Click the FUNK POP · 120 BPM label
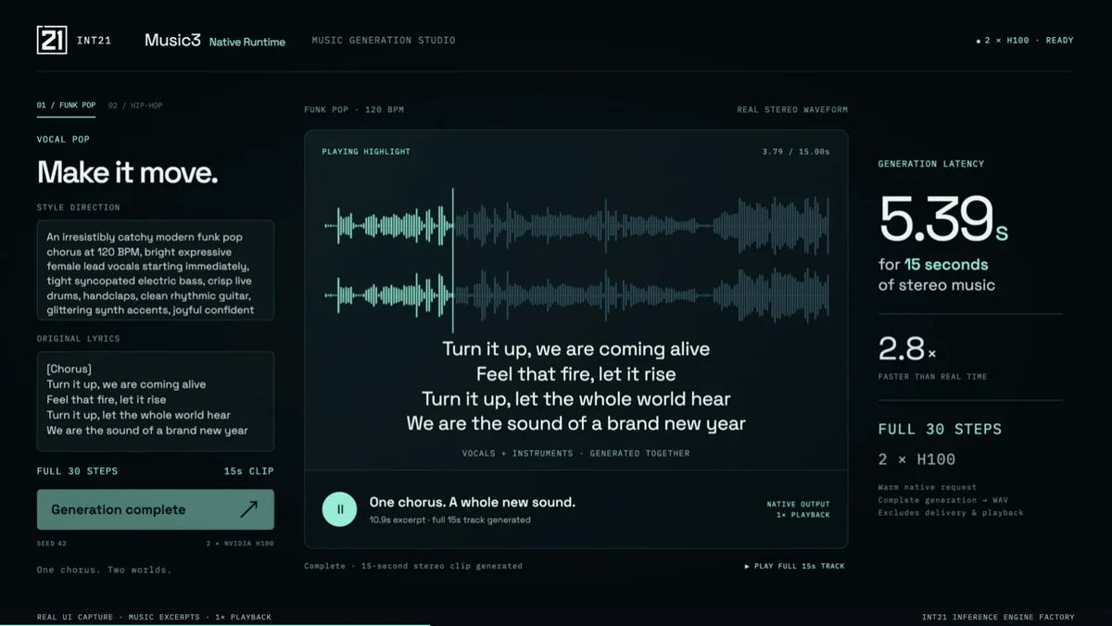Viewport: 1112px width, 626px height. click(354, 109)
